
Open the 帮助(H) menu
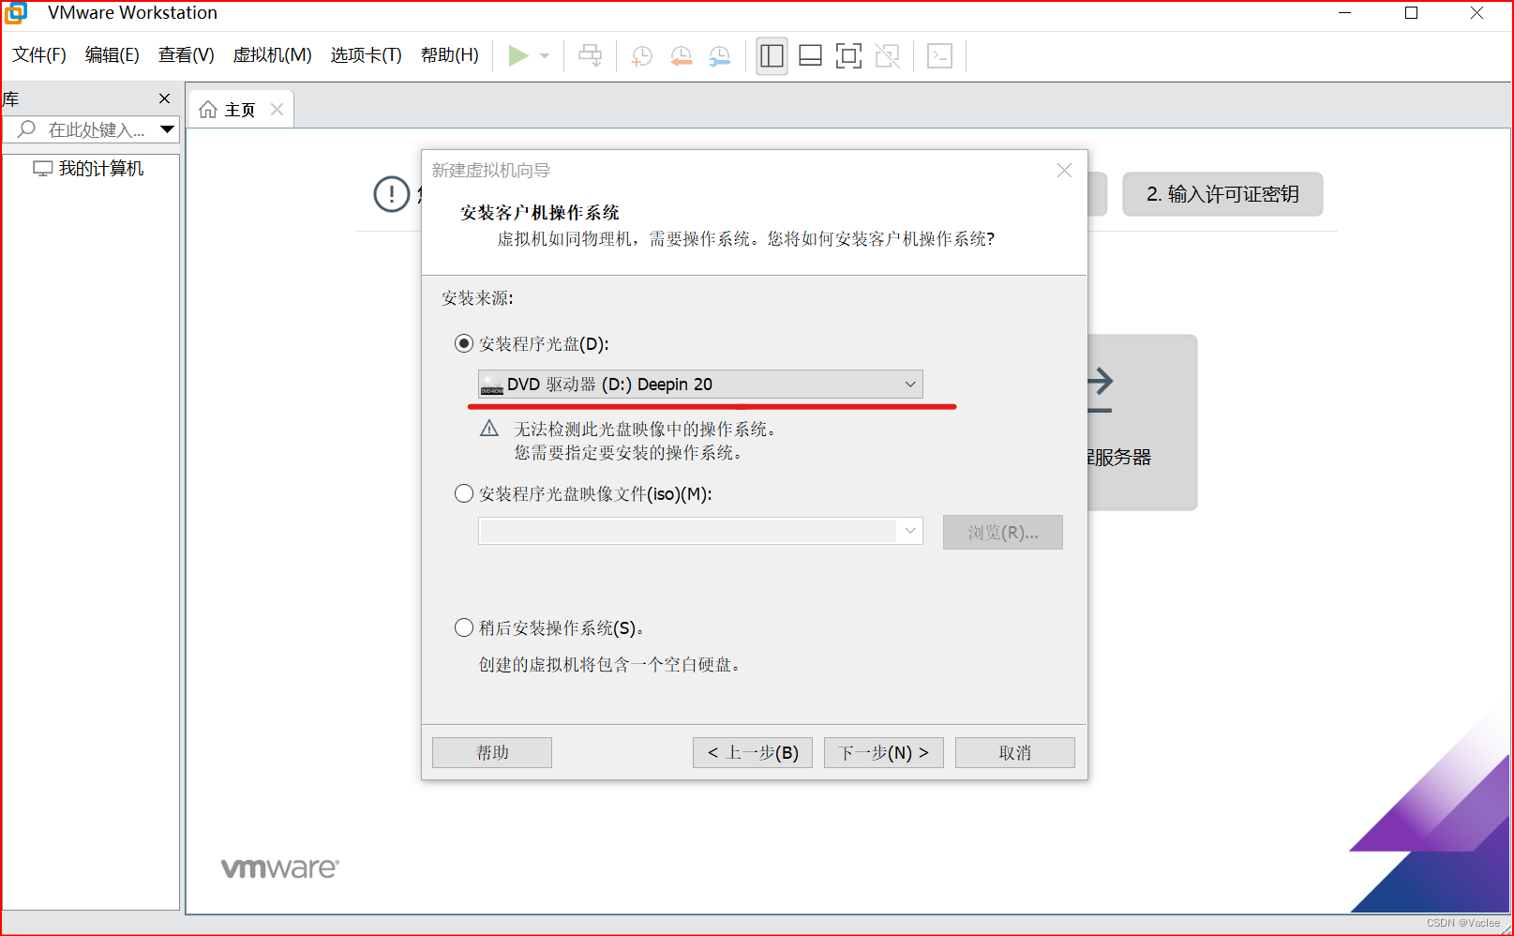[449, 55]
